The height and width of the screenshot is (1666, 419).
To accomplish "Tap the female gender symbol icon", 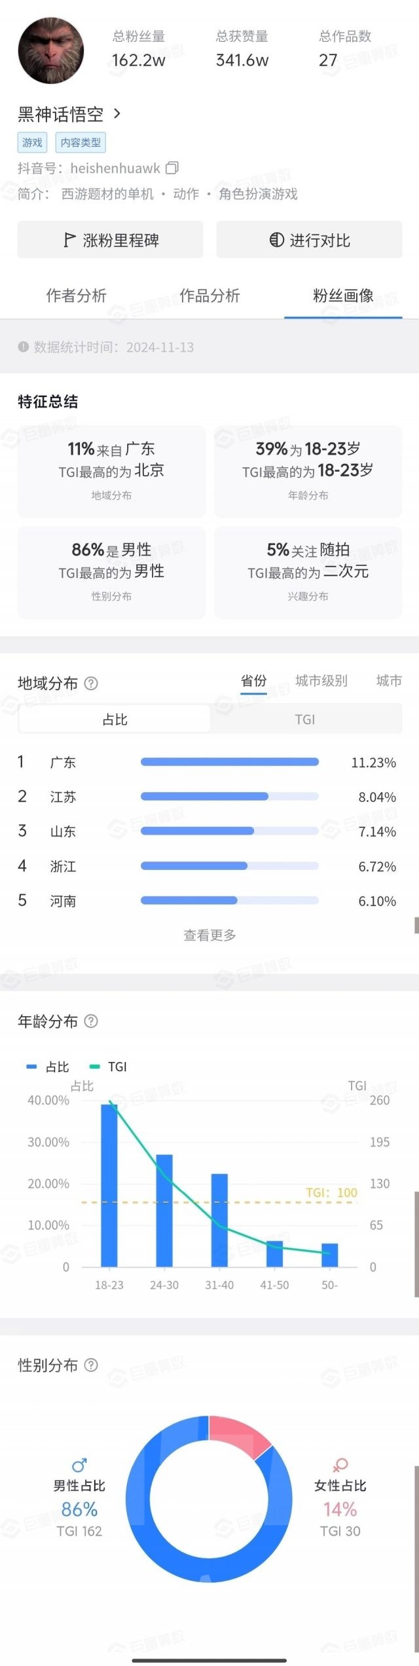I will [x=340, y=1464].
